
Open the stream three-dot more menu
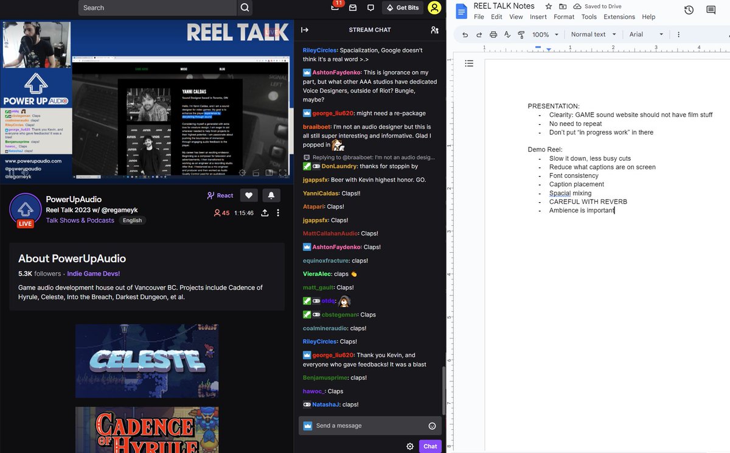click(x=278, y=213)
